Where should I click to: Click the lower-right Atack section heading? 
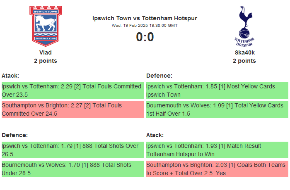click(x=155, y=135)
